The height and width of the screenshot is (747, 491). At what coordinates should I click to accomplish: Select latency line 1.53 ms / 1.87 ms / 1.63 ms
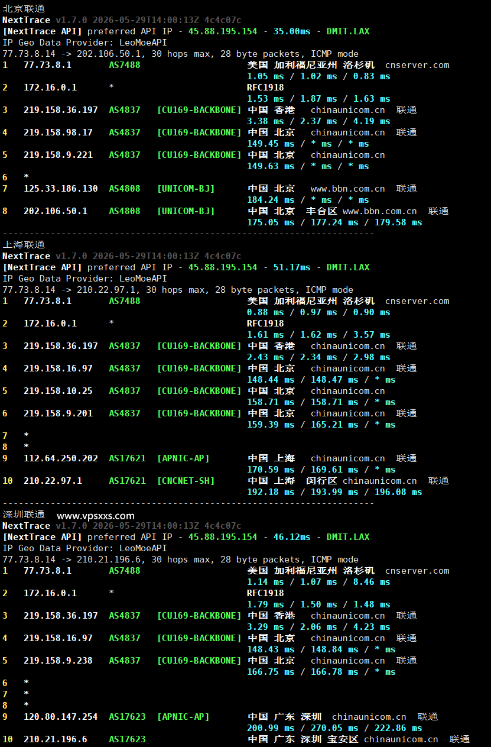point(318,99)
